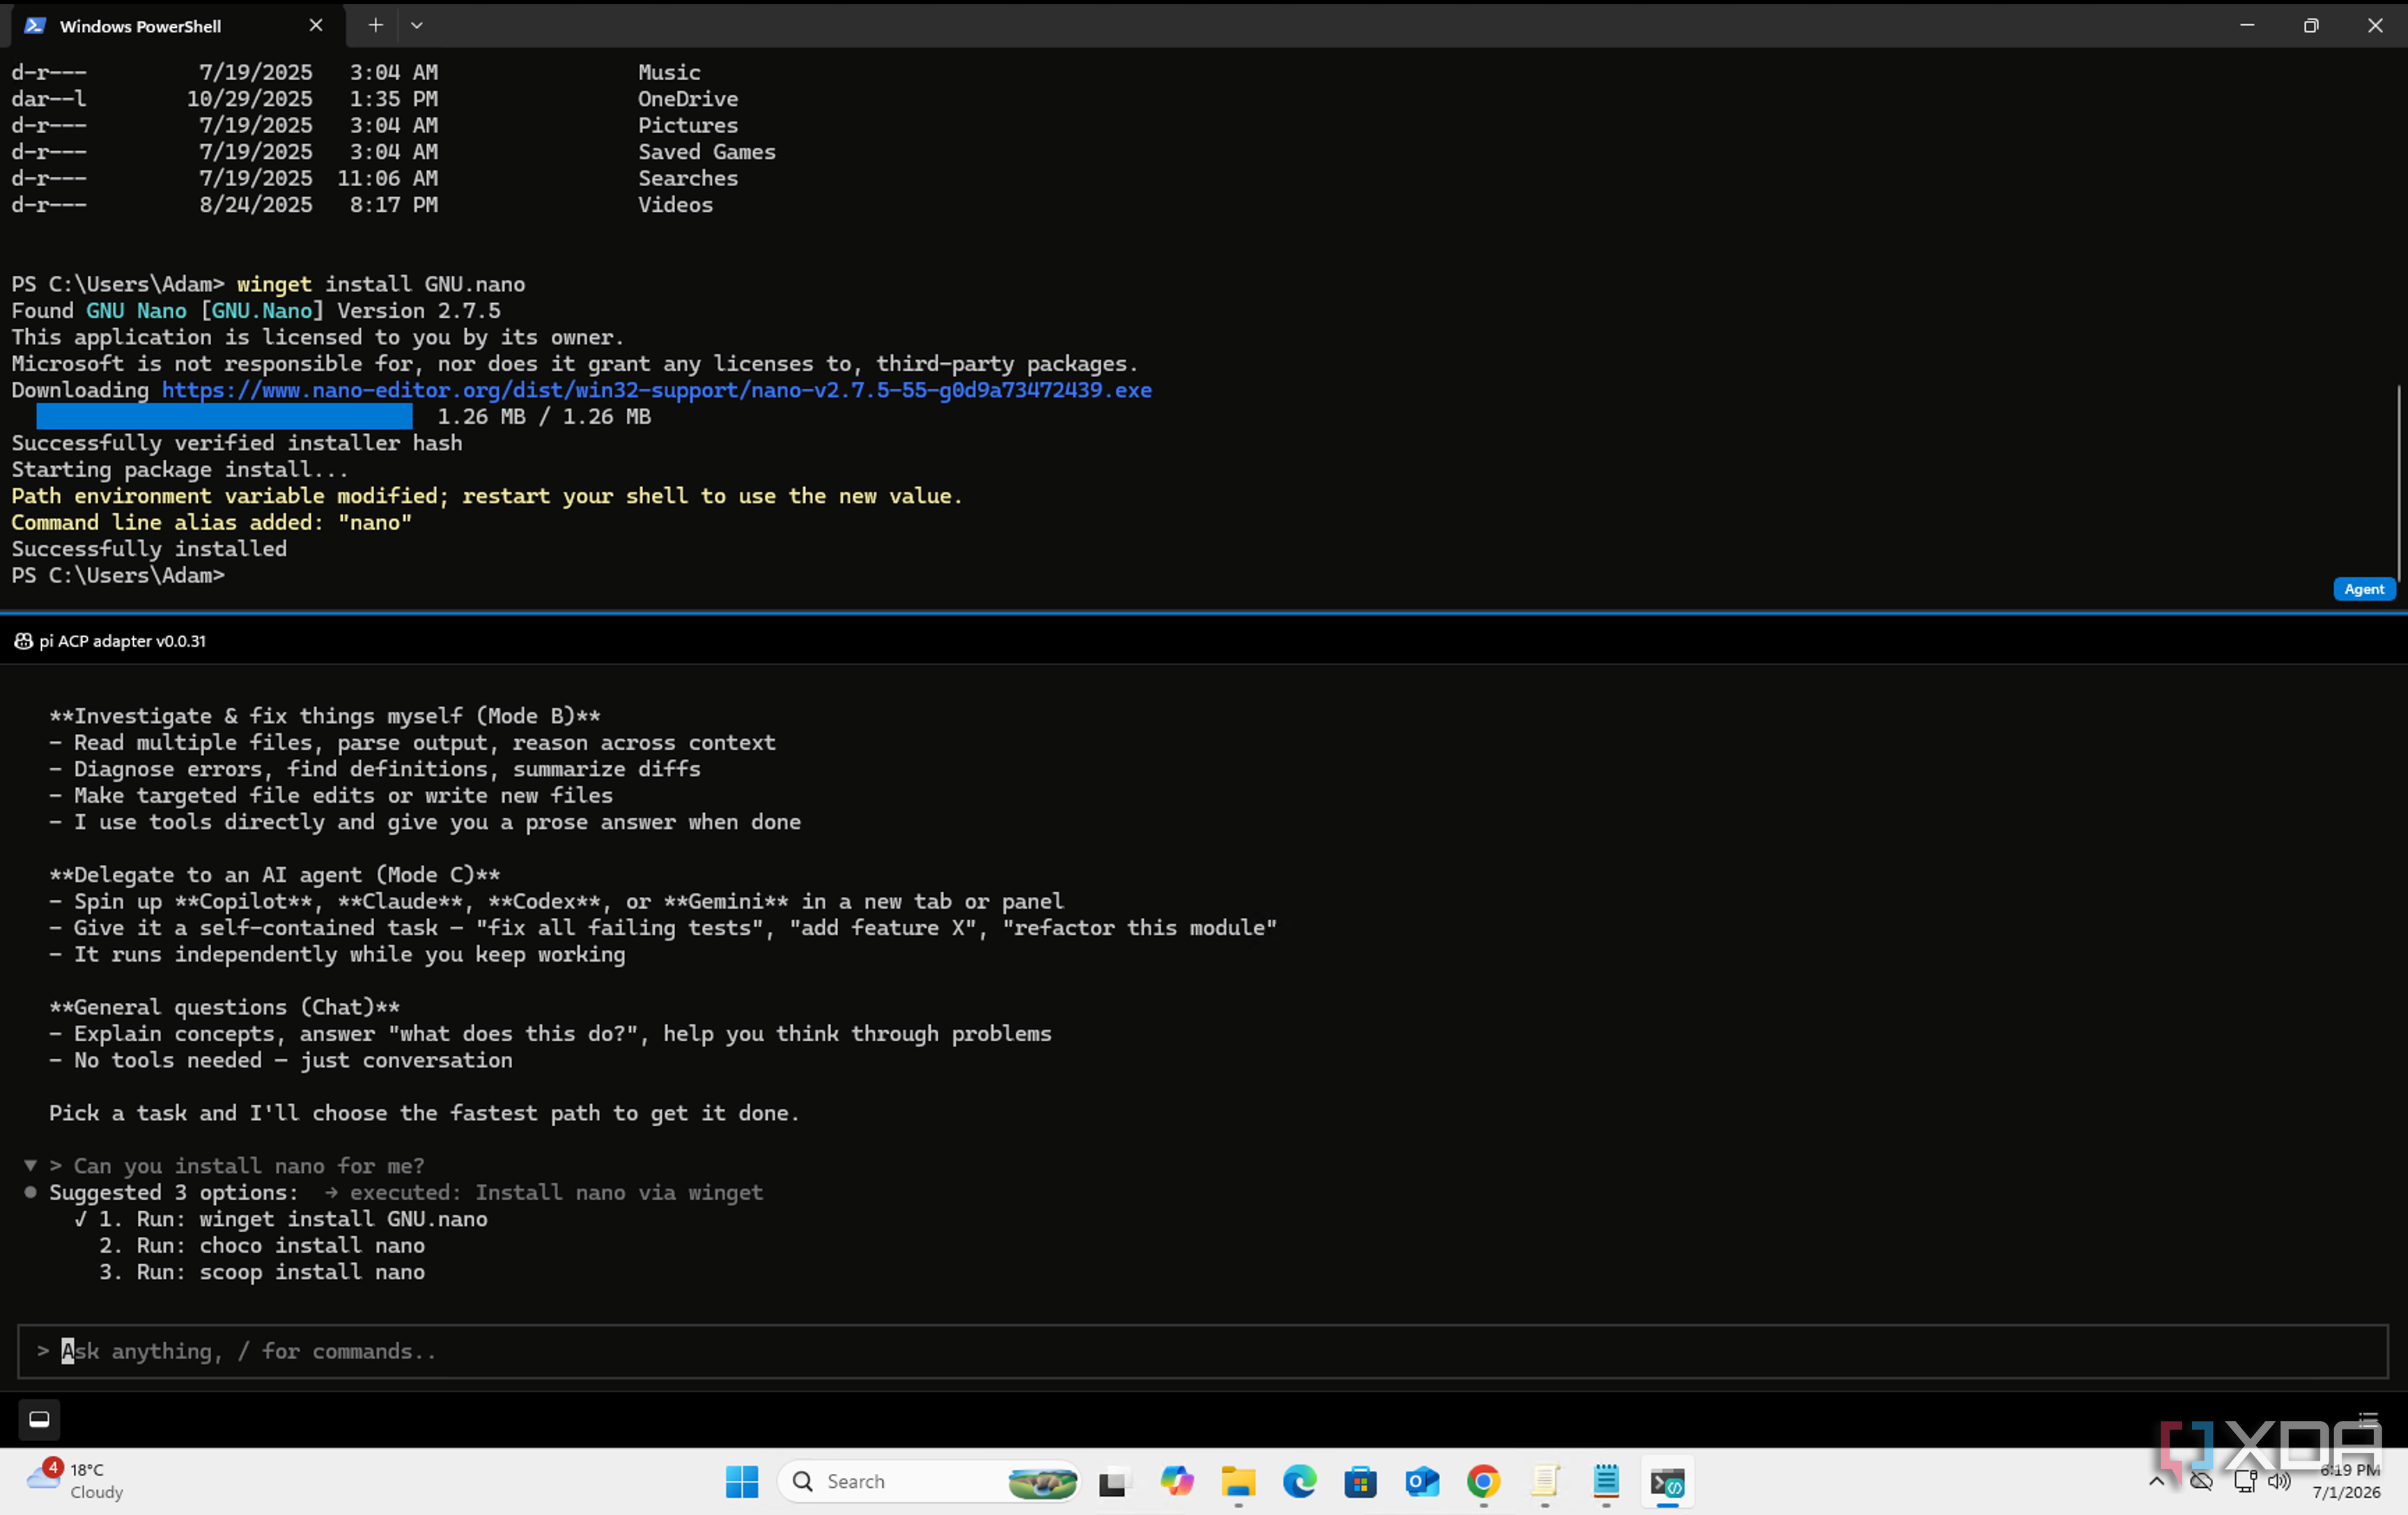Open File Explorer from the taskbar

click(x=1238, y=1481)
